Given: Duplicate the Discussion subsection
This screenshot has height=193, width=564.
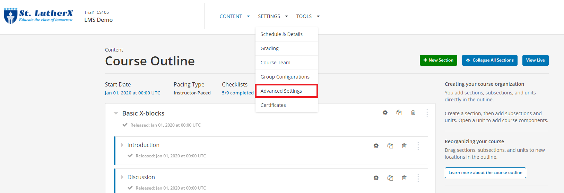Looking at the screenshot, I should (x=390, y=178).
